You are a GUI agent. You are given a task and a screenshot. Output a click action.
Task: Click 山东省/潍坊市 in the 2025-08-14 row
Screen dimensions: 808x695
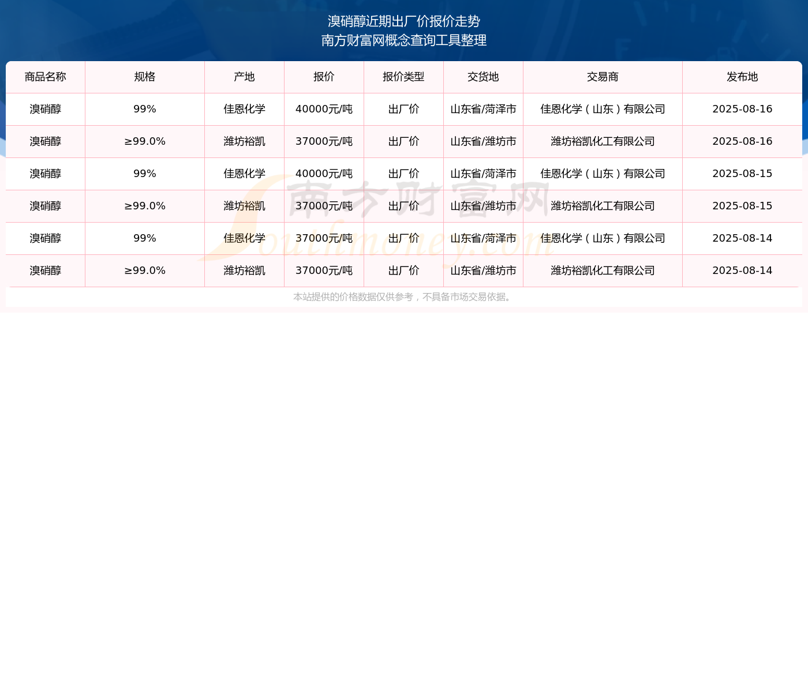point(484,271)
